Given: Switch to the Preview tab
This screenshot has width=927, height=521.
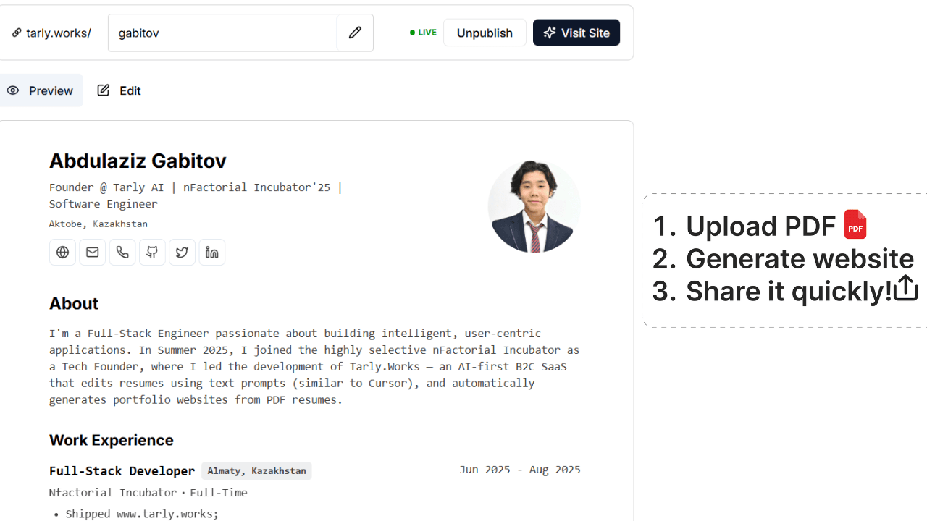Looking at the screenshot, I should pos(41,90).
